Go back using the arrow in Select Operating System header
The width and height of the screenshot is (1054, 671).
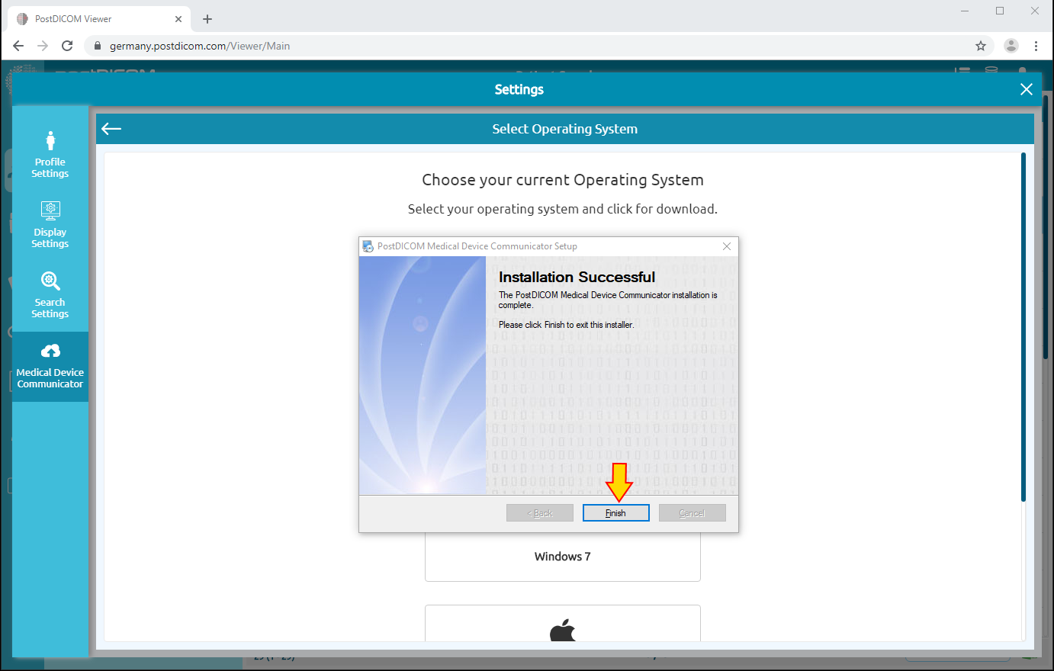pyautogui.click(x=111, y=129)
